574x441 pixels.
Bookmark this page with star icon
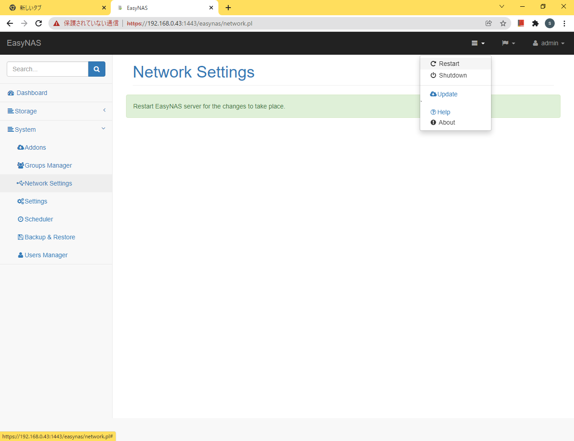point(503,23)
